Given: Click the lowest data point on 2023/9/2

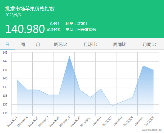Looking at the screenshot, I should tap(111, 106).
